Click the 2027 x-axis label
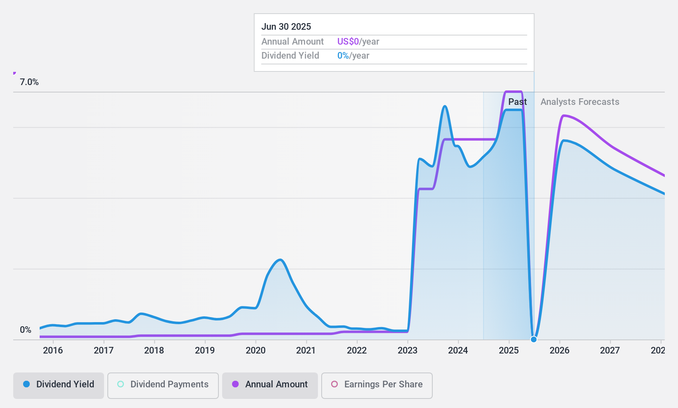The height and width of the screenshot is (408, 678). pos(610,351)
